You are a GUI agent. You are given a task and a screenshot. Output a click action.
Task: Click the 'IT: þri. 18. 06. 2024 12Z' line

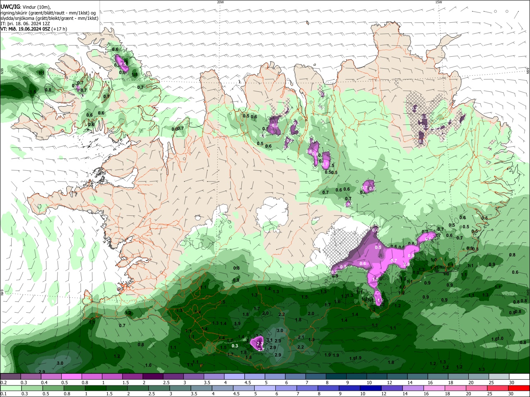(25, 24)
